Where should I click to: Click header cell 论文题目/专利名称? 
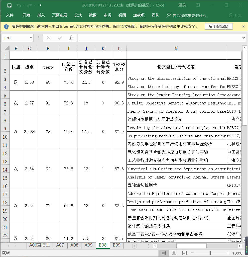point(176,67)
